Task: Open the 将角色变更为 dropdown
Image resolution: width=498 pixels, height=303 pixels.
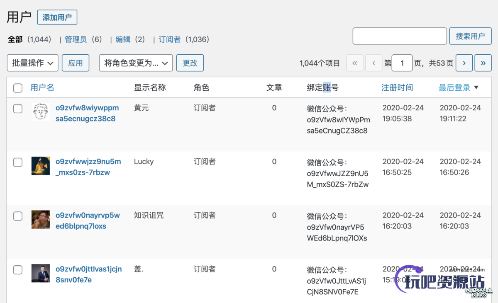Action: point(136,63)
